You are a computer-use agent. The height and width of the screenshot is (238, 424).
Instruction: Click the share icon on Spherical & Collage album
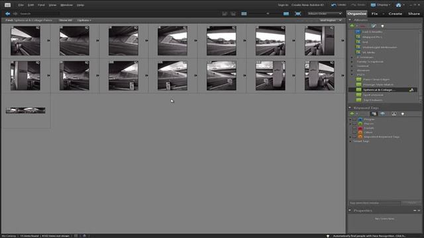(x=411, y=90)
